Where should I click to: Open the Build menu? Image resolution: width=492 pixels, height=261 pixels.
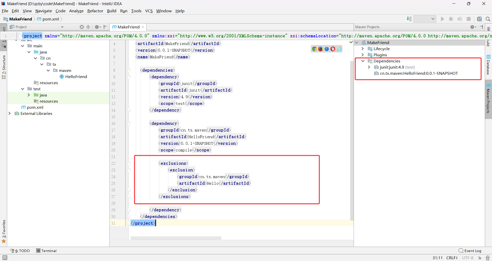pyautogui.click(x=111, y=11)
